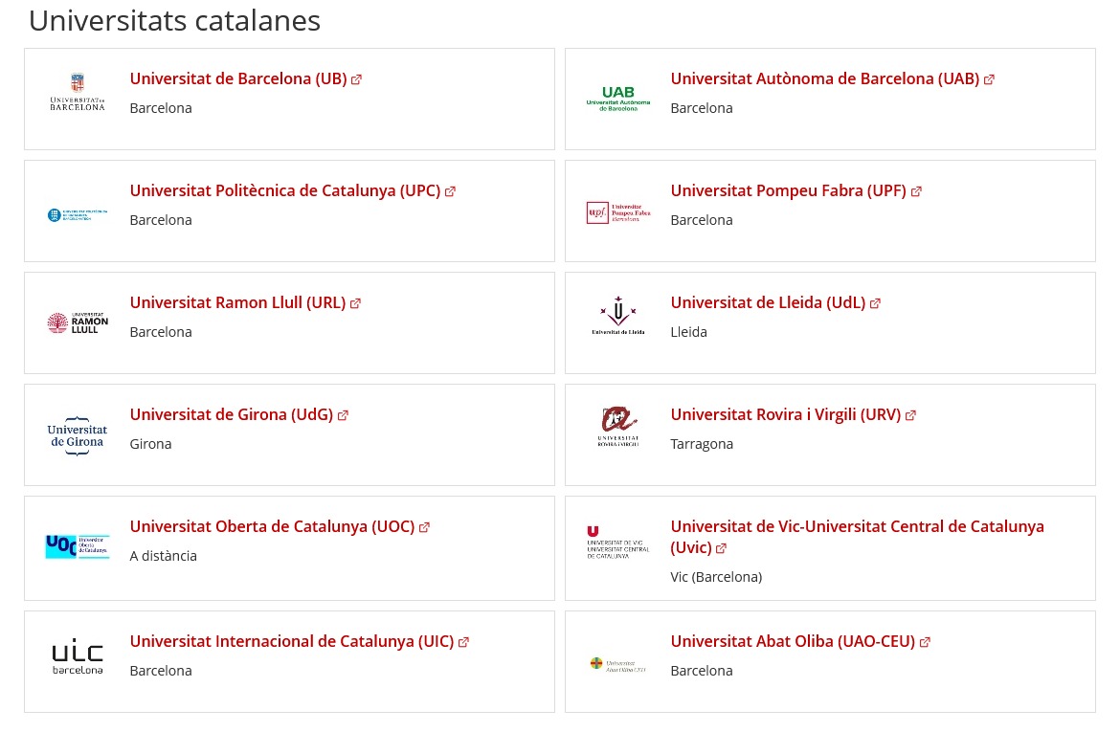Click the Universitat Politècnica de Catalunya logo

[x=77, y=215]
